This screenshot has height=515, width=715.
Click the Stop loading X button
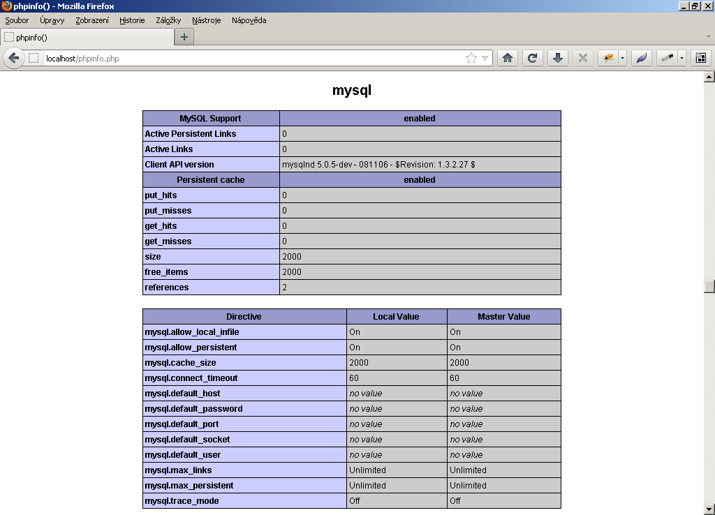(582, 58)
